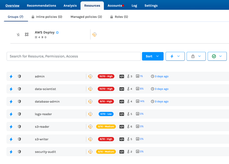The image size is (229, 164).
Task: Open the code icon in database-admin row
Action: pyautogui.click(x=122, y=101)
